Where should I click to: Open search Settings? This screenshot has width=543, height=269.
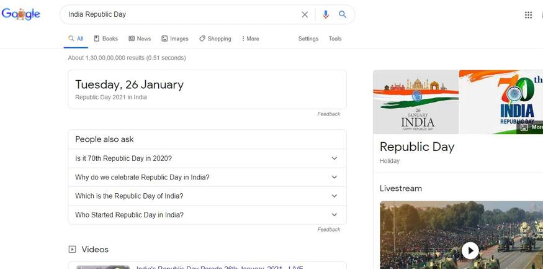[308, 39]
